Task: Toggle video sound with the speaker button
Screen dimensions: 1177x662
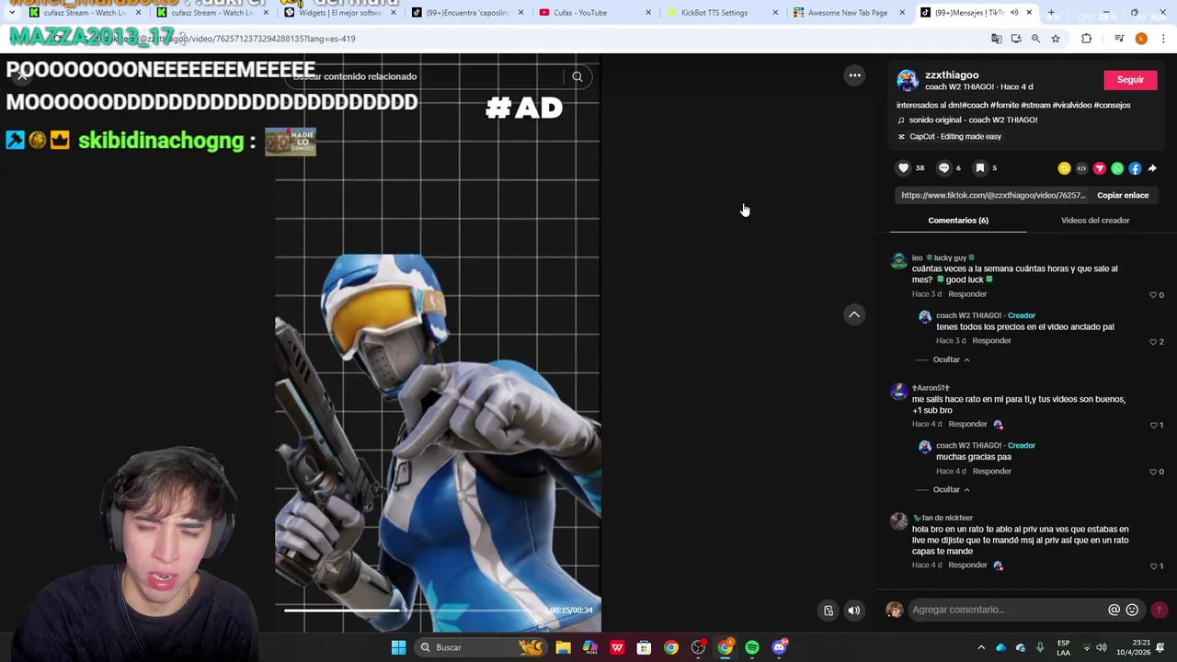Action: (x=854, y=611)
